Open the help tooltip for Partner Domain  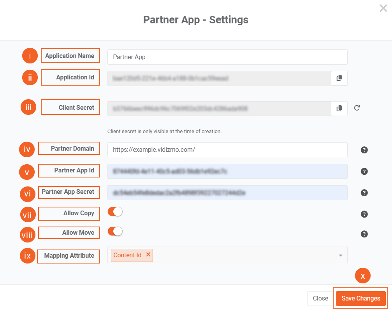tap(364, 149)
